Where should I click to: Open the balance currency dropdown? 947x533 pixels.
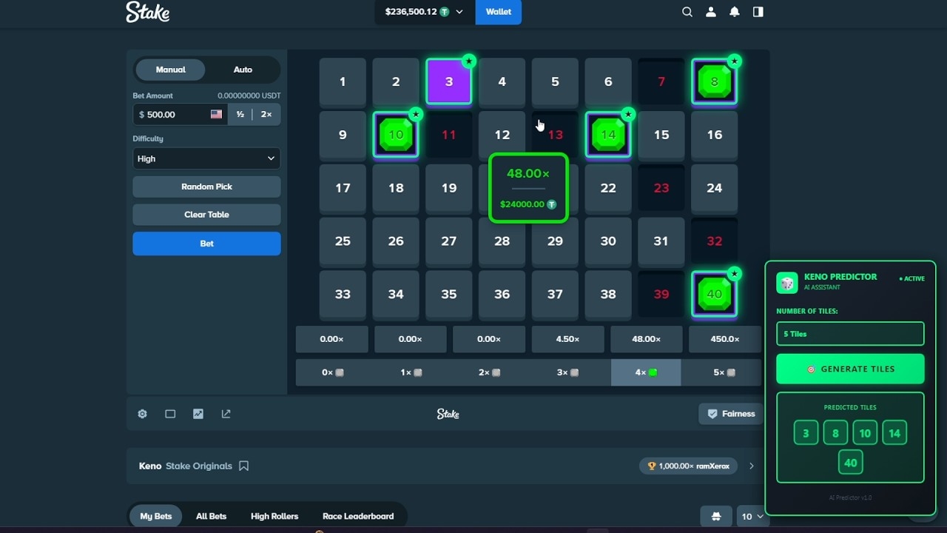tap(459, 12)
